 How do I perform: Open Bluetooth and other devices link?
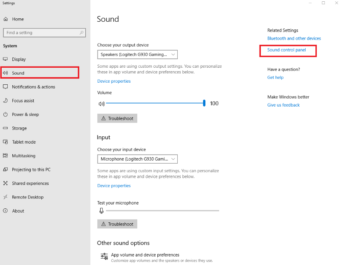point(294,38)
